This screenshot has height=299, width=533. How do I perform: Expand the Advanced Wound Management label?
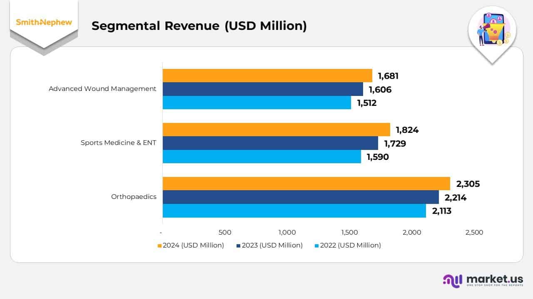102,88
